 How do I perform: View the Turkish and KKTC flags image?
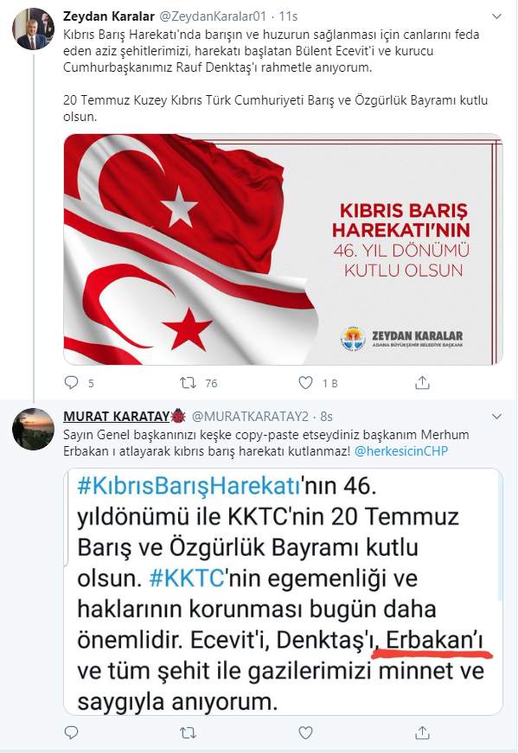(x=283, y=249)
